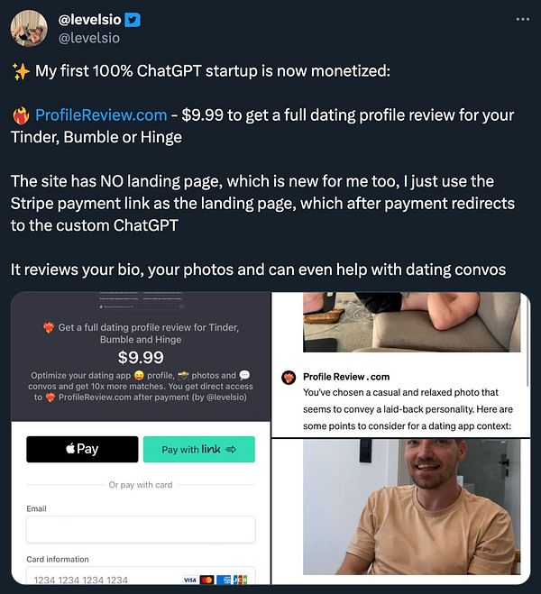Pay using the Apple Pay button
541x594 pixels.
pos(82,449)
